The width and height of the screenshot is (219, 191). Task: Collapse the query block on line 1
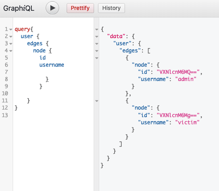point(11,29)
